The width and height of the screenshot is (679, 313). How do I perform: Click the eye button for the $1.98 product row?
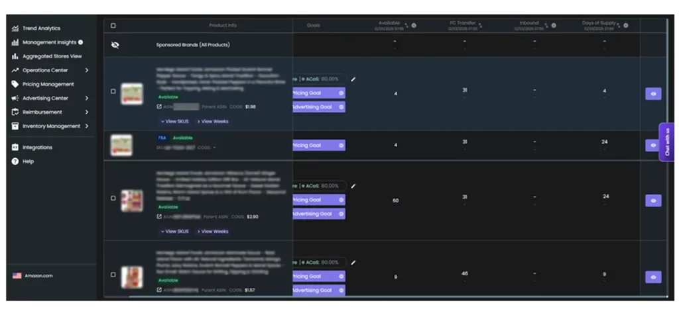coord(653,94)
